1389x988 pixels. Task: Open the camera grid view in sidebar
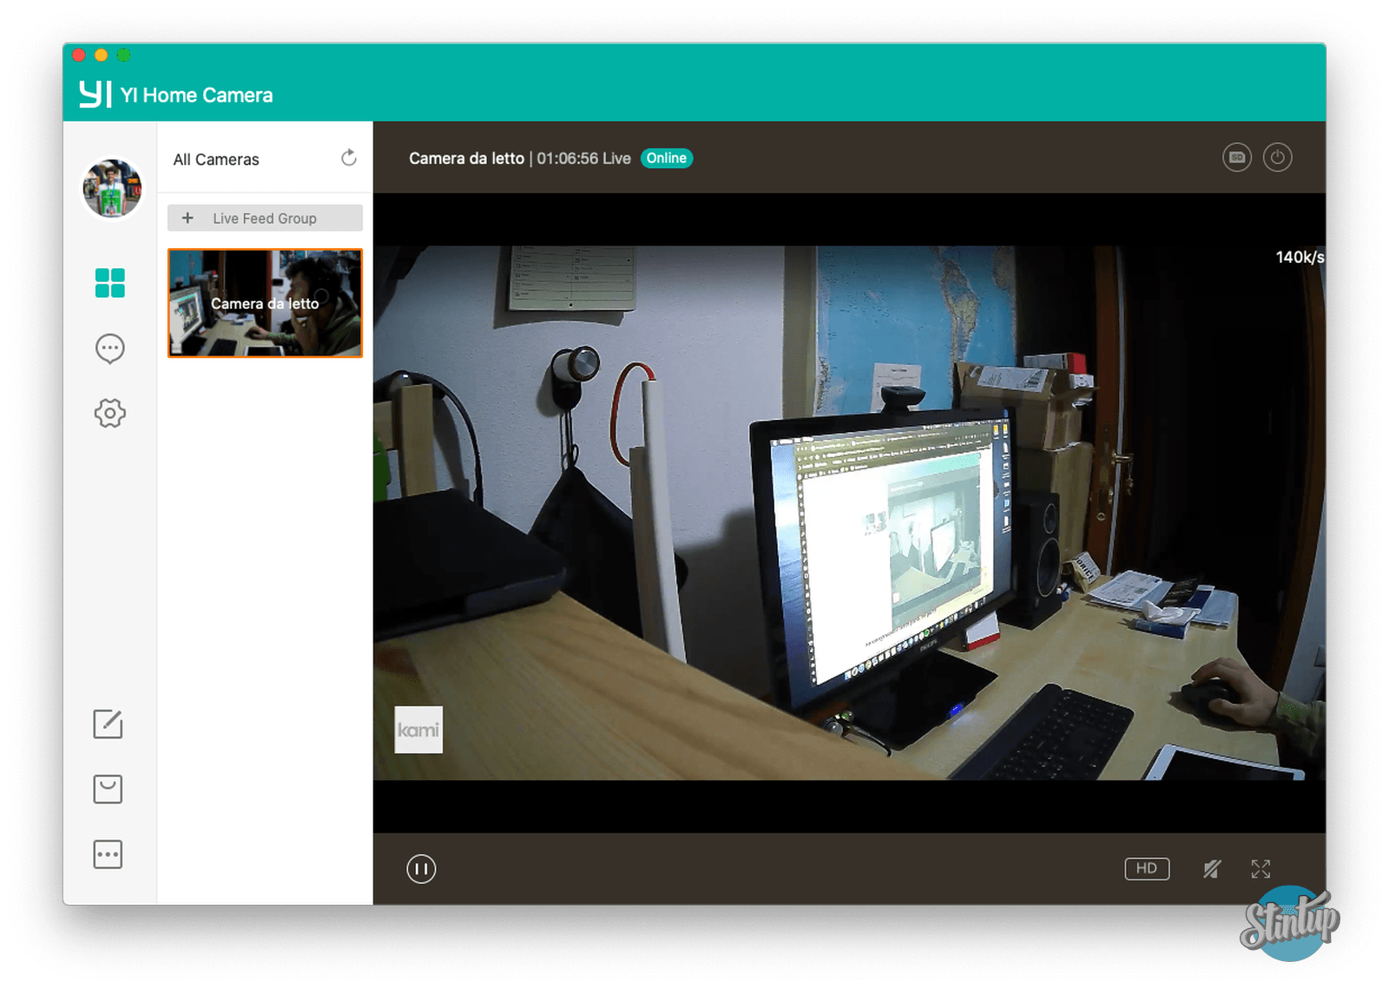point(110,283)
